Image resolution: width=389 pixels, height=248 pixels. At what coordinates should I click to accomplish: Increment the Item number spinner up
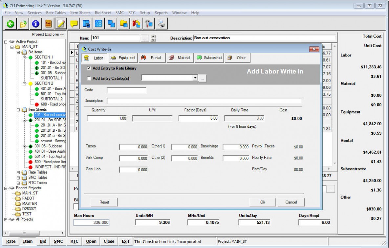153,37
